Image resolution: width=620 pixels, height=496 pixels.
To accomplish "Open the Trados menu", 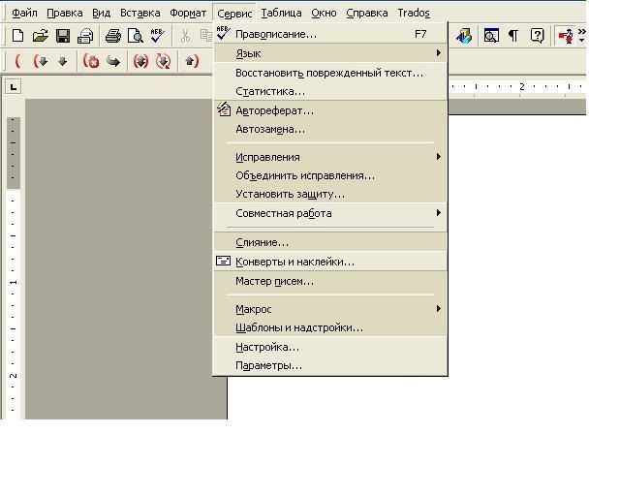I will (x=414, y=13).
